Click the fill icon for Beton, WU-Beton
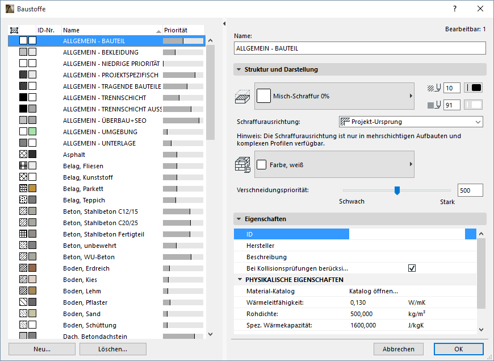This screenshot has width=494, height=361. (x=23, y=256)
